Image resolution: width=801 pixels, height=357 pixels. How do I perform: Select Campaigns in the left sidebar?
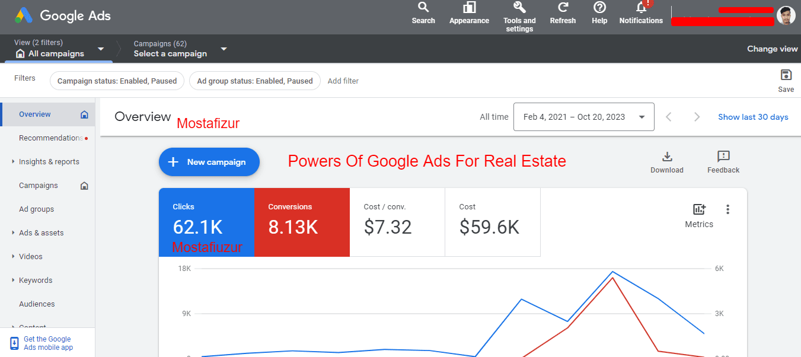39,186
